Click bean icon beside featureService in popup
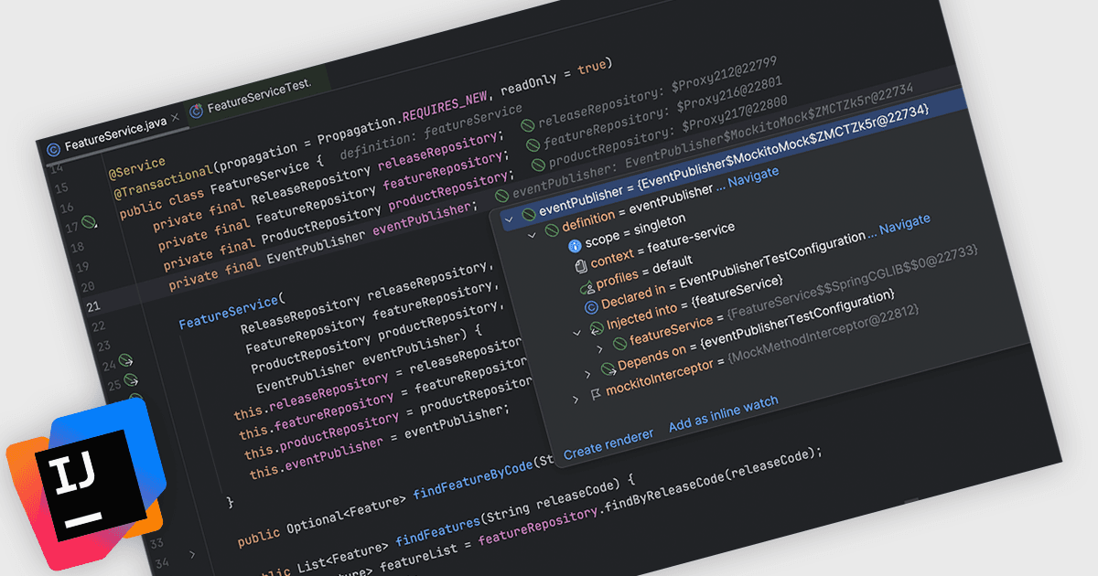Screen dimensions: 1098x576 (619, 342)
